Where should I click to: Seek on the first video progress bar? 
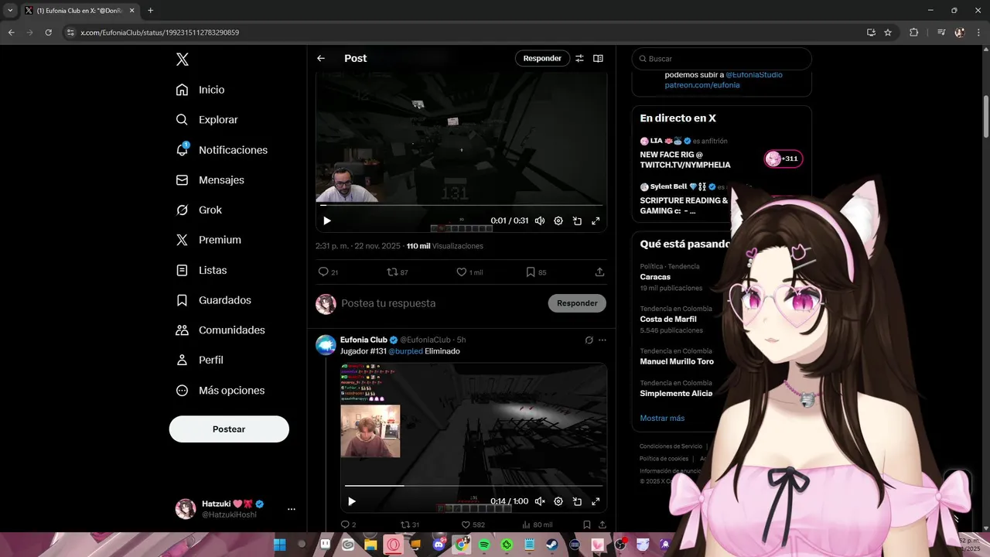pos(461,205)
